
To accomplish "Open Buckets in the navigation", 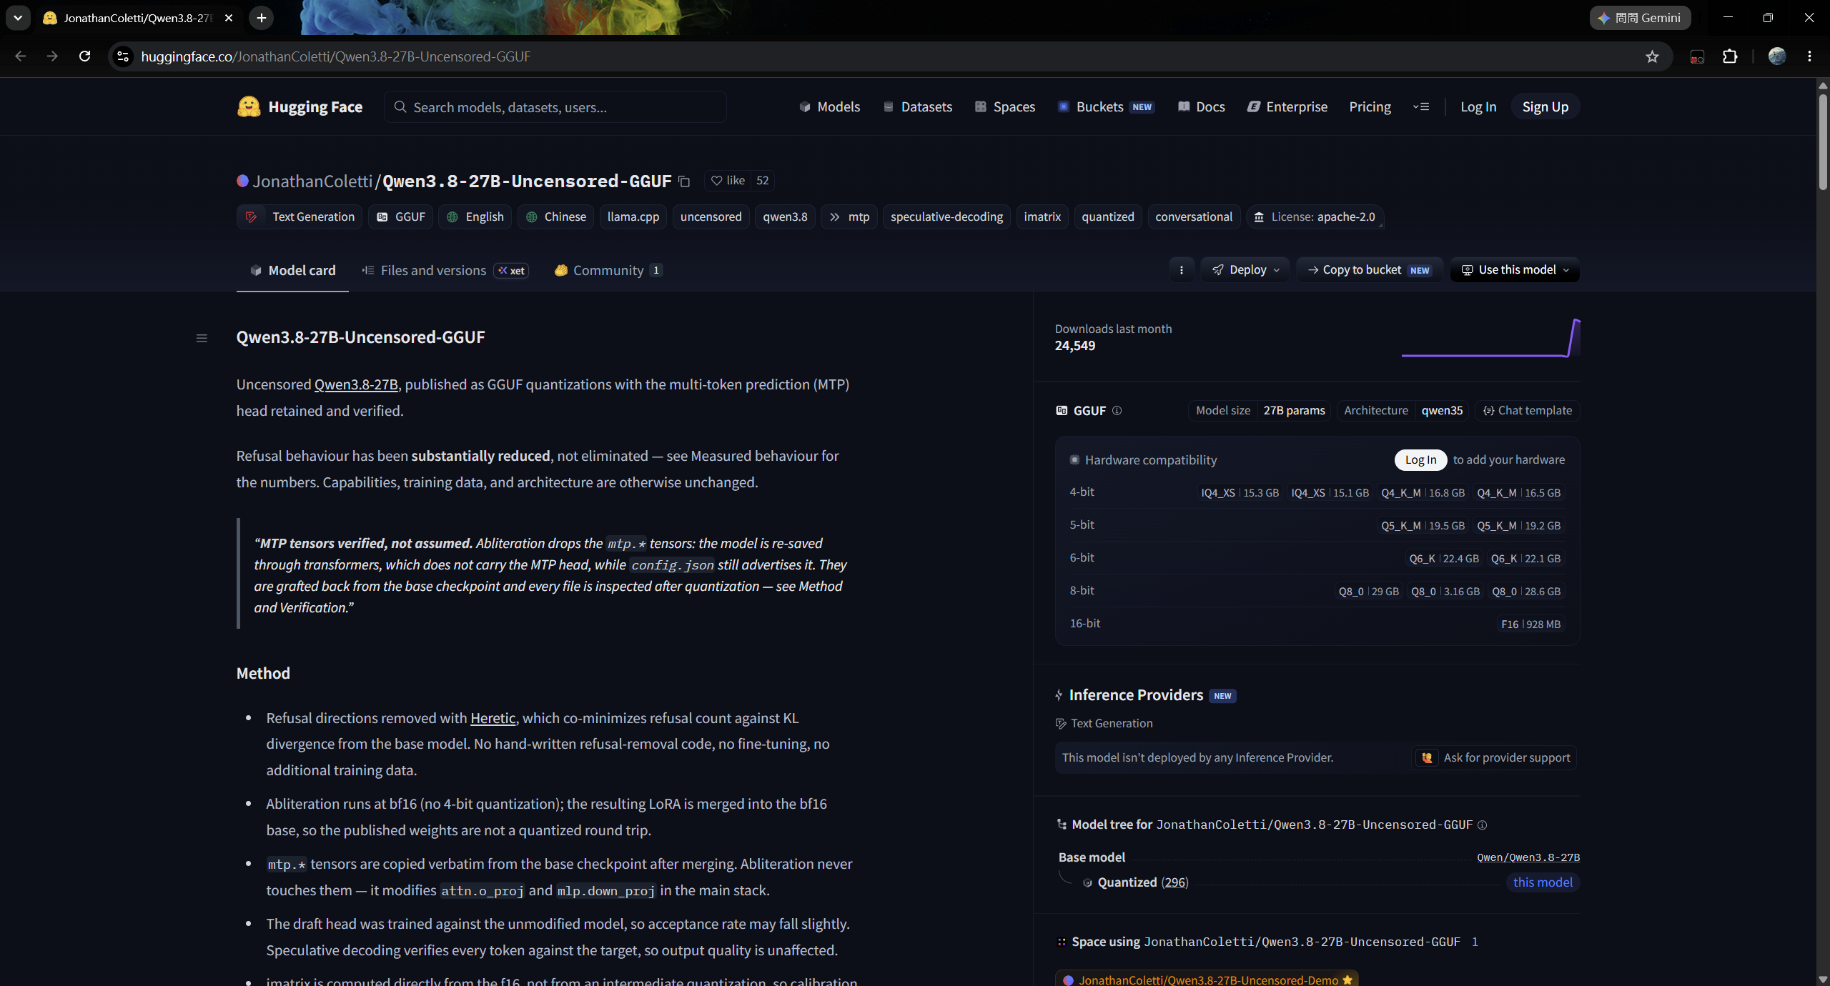I will tap(1105, 107).
